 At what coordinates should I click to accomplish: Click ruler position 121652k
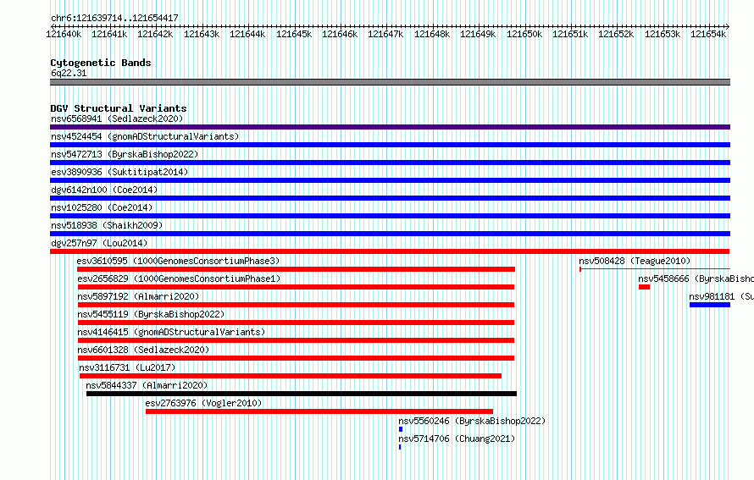(x=616, y=34)
